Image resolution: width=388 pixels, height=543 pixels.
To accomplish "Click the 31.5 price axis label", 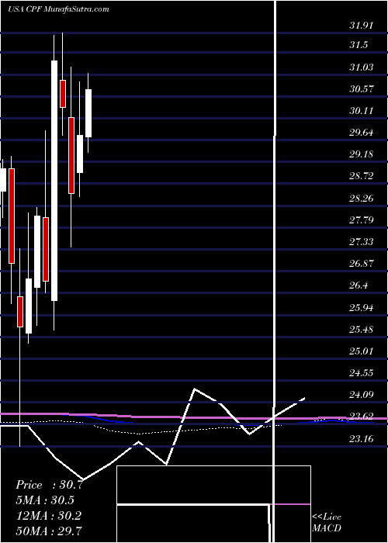I will tap(359, 45).
